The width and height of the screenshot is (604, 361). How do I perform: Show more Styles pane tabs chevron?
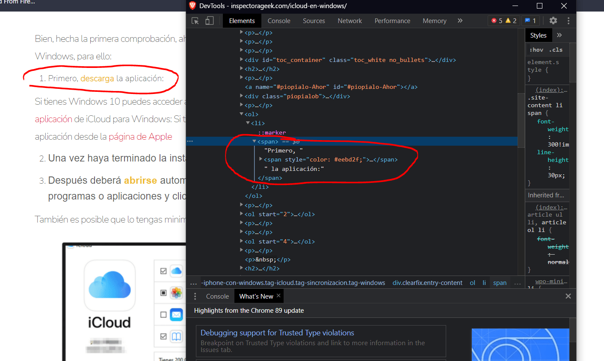point(560,35)
